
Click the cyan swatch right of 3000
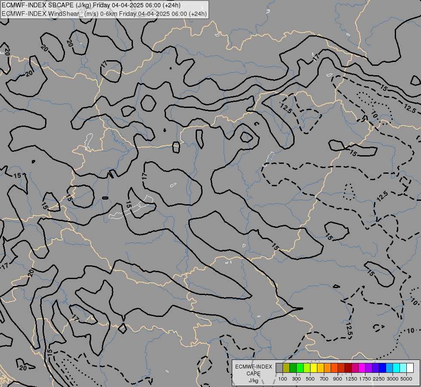pyautogui.click(x=396, y=368)
